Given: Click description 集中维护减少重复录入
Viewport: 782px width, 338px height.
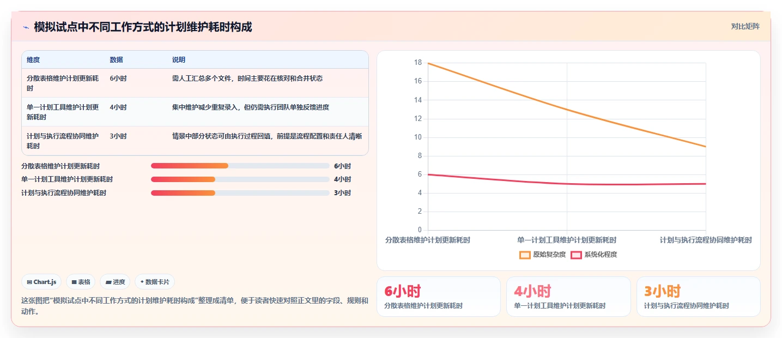Looking at the screenshot, I should pos(251,107).
